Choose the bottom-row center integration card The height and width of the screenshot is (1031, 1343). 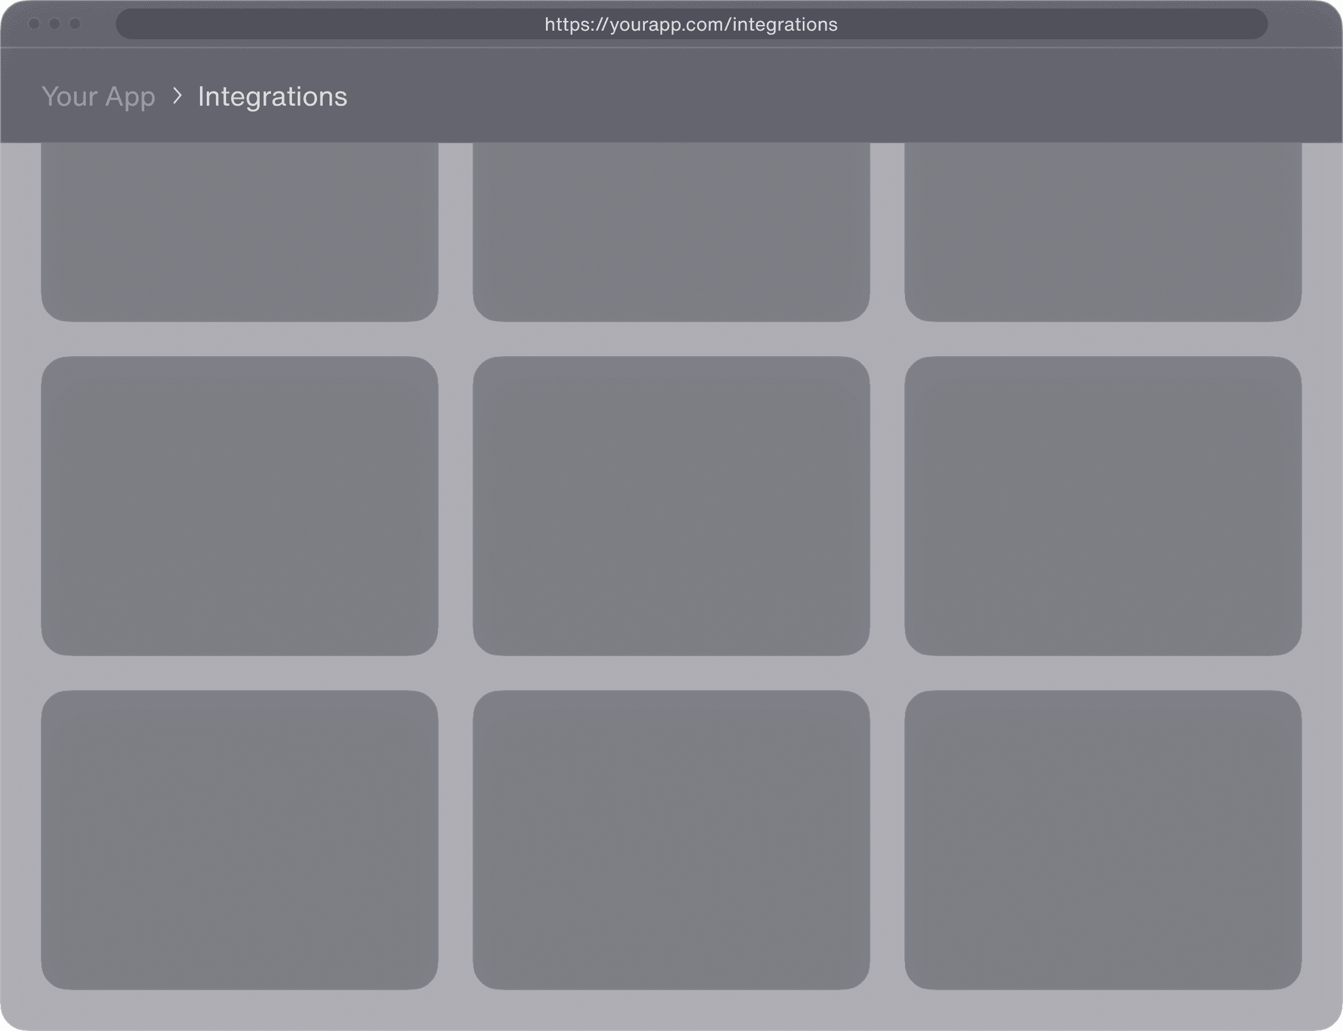click(671, 840)
